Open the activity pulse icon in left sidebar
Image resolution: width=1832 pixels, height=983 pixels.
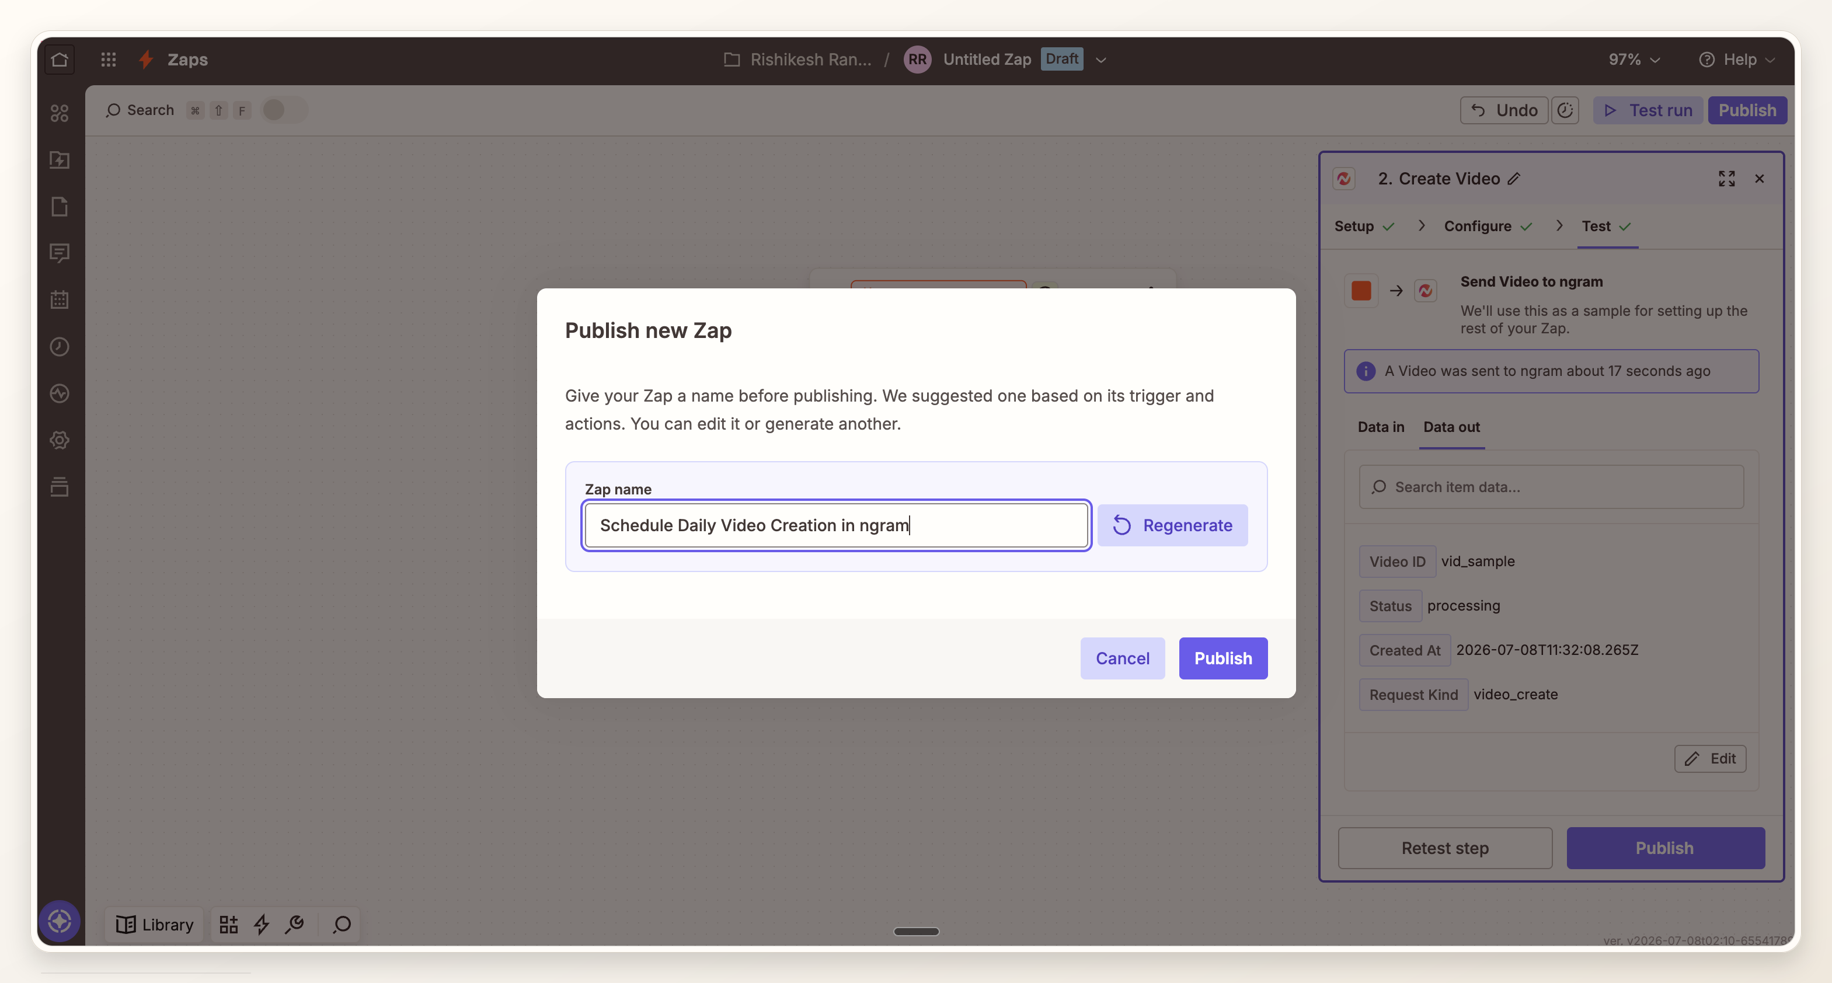point(59,393)
